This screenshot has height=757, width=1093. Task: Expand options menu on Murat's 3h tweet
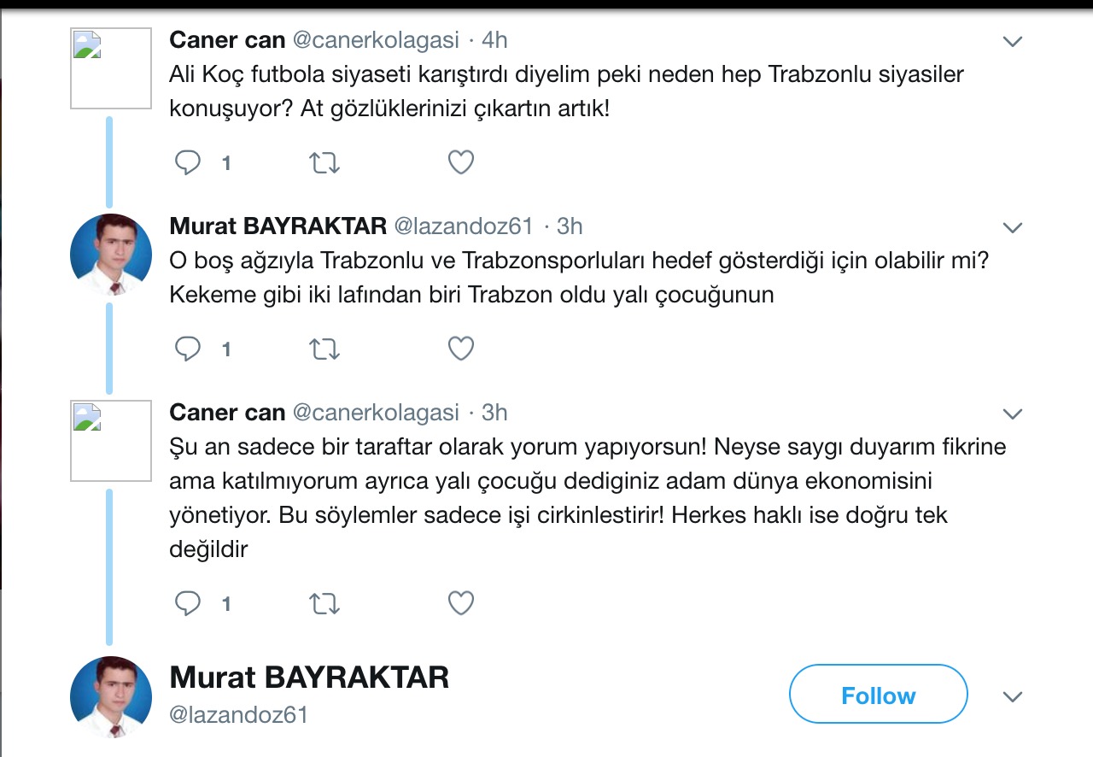coord(1013,227)
